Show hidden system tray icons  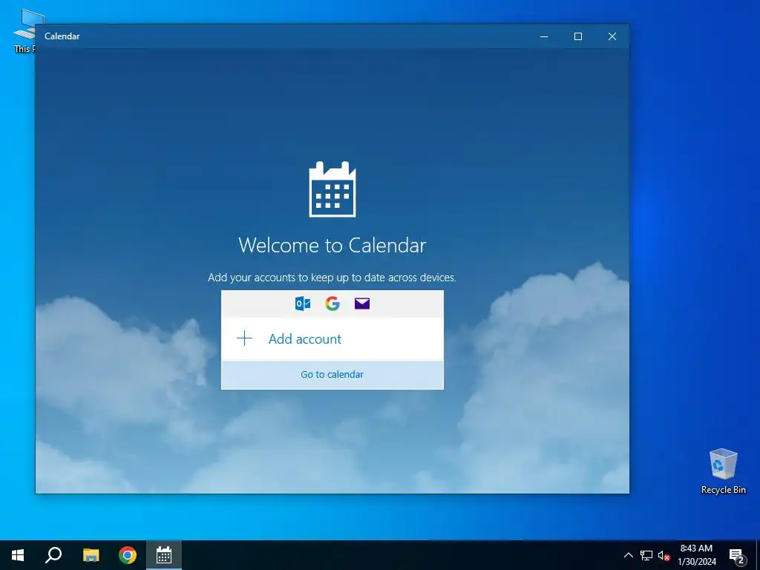[x=628, y=555]
